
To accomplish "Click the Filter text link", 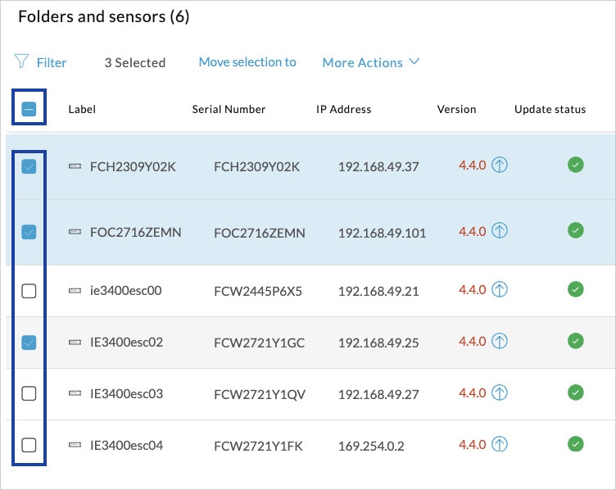I will [x=52, y=63].
